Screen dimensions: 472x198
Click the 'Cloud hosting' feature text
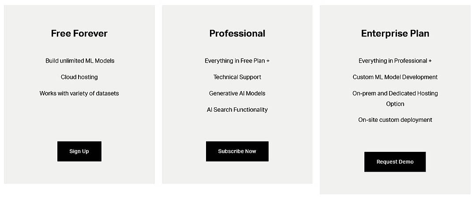tap(79, 77)
